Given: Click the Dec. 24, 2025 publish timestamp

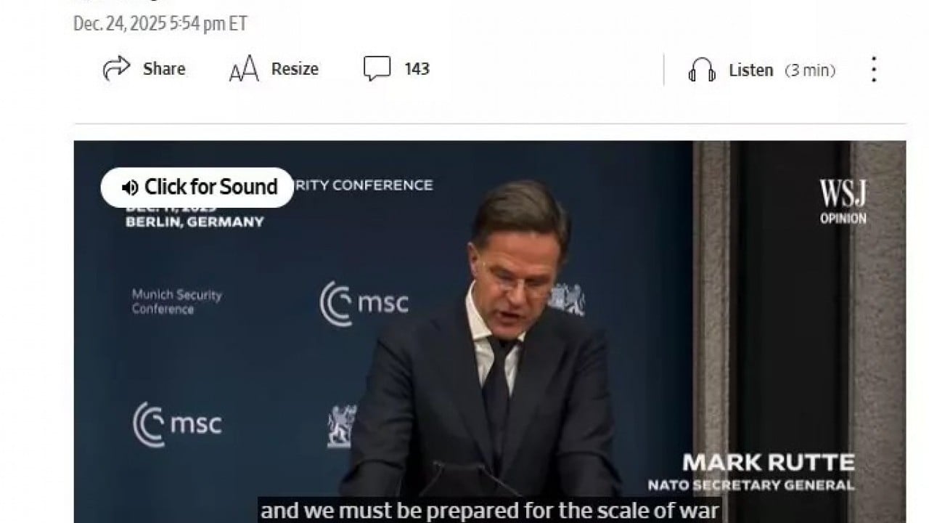Looking at the screenshot, I should [160, 23].
